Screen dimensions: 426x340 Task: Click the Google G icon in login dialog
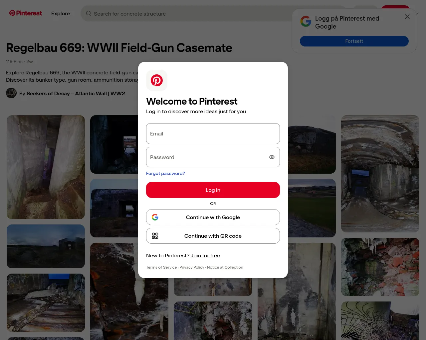[155, 217]
